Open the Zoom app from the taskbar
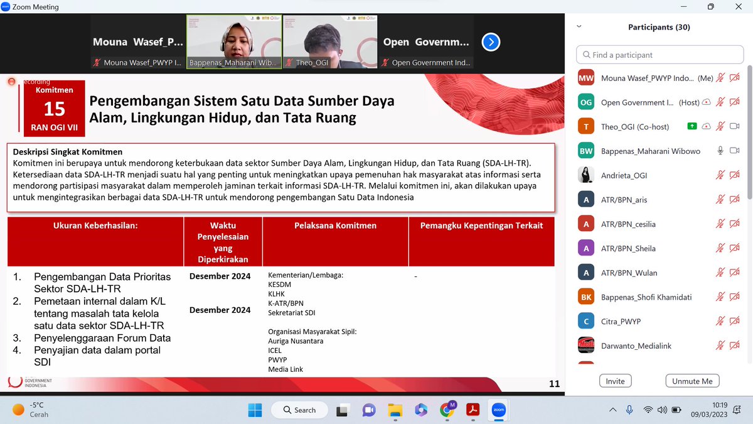This screenshot has height=424, width=753. [x=498, y=410]
